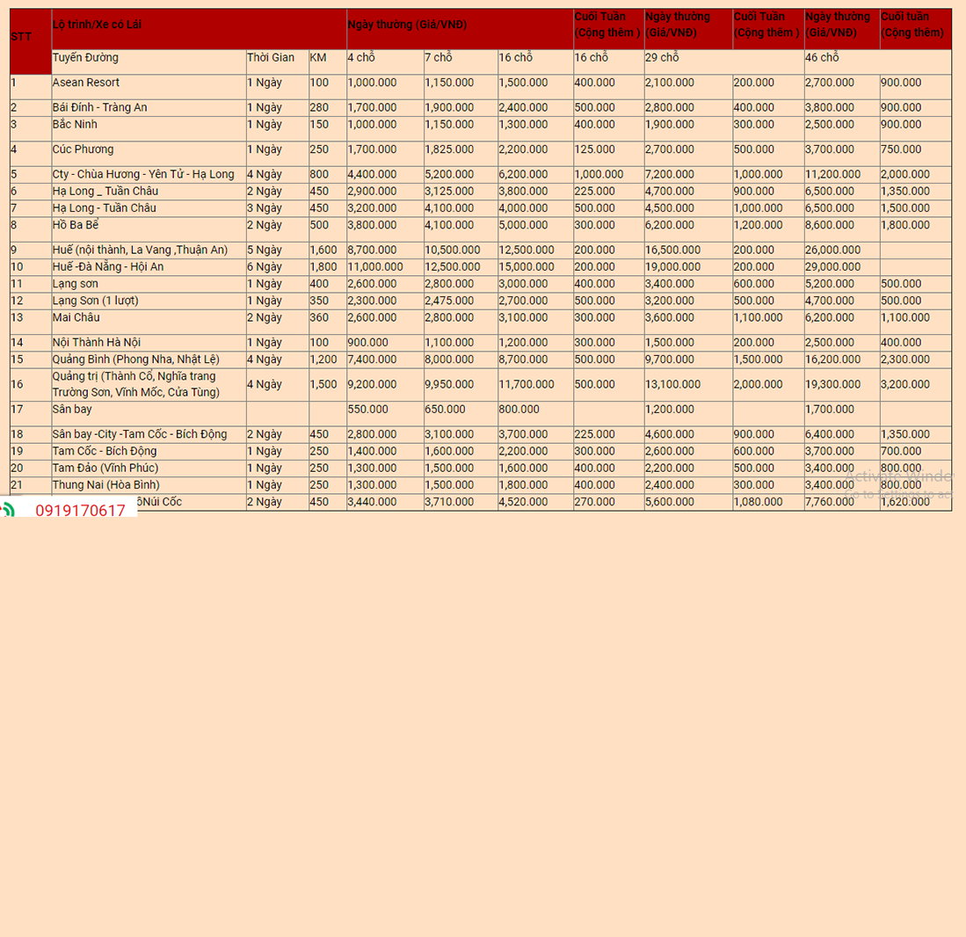The image size is (966, 937).
Task: Call the hotline number 0919170617
Action: [x=80, y=511]
